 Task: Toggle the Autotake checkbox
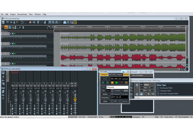pyautogui.click(x=112, y=91)
